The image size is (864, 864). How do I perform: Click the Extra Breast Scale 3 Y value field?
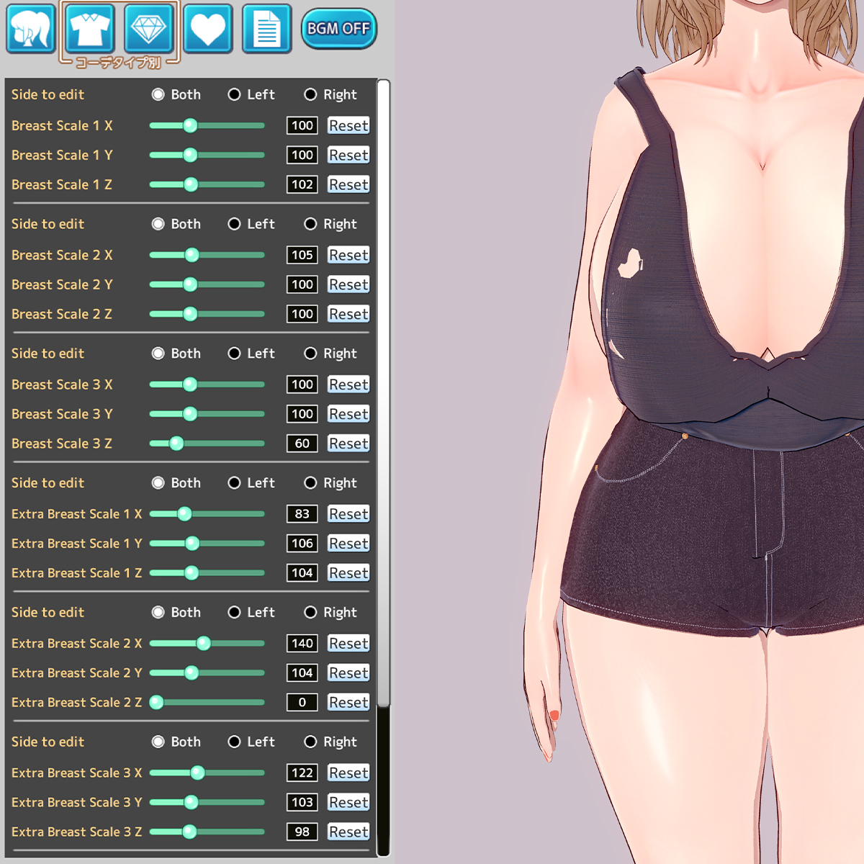pyautogui.click(x=302, y=802)
